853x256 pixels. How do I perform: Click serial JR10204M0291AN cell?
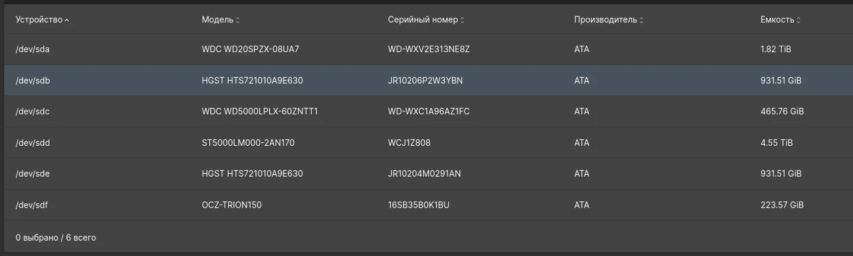click(x=424, y=174)
